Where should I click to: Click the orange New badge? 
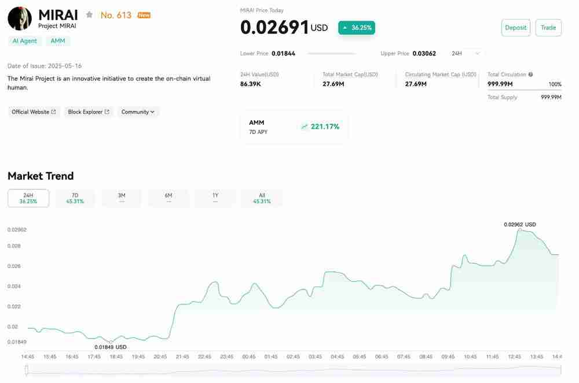[144, 15]
